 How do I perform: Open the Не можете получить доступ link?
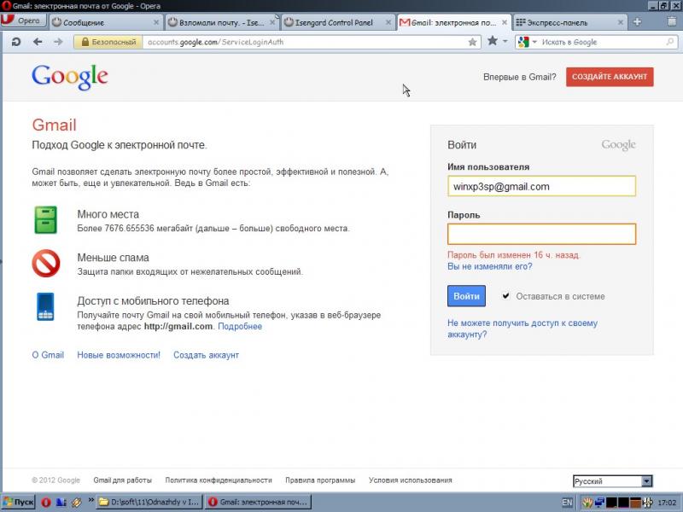522,329
